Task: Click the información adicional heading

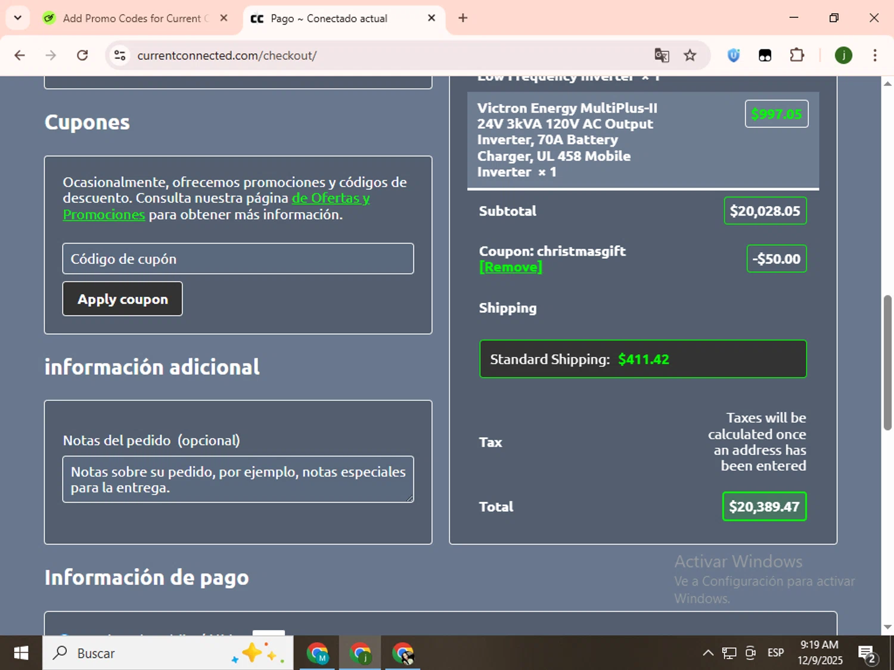Action: [152, 367]
